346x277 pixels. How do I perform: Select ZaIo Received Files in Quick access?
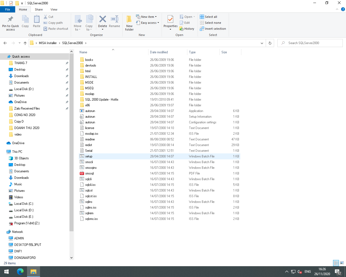point(27,108)
